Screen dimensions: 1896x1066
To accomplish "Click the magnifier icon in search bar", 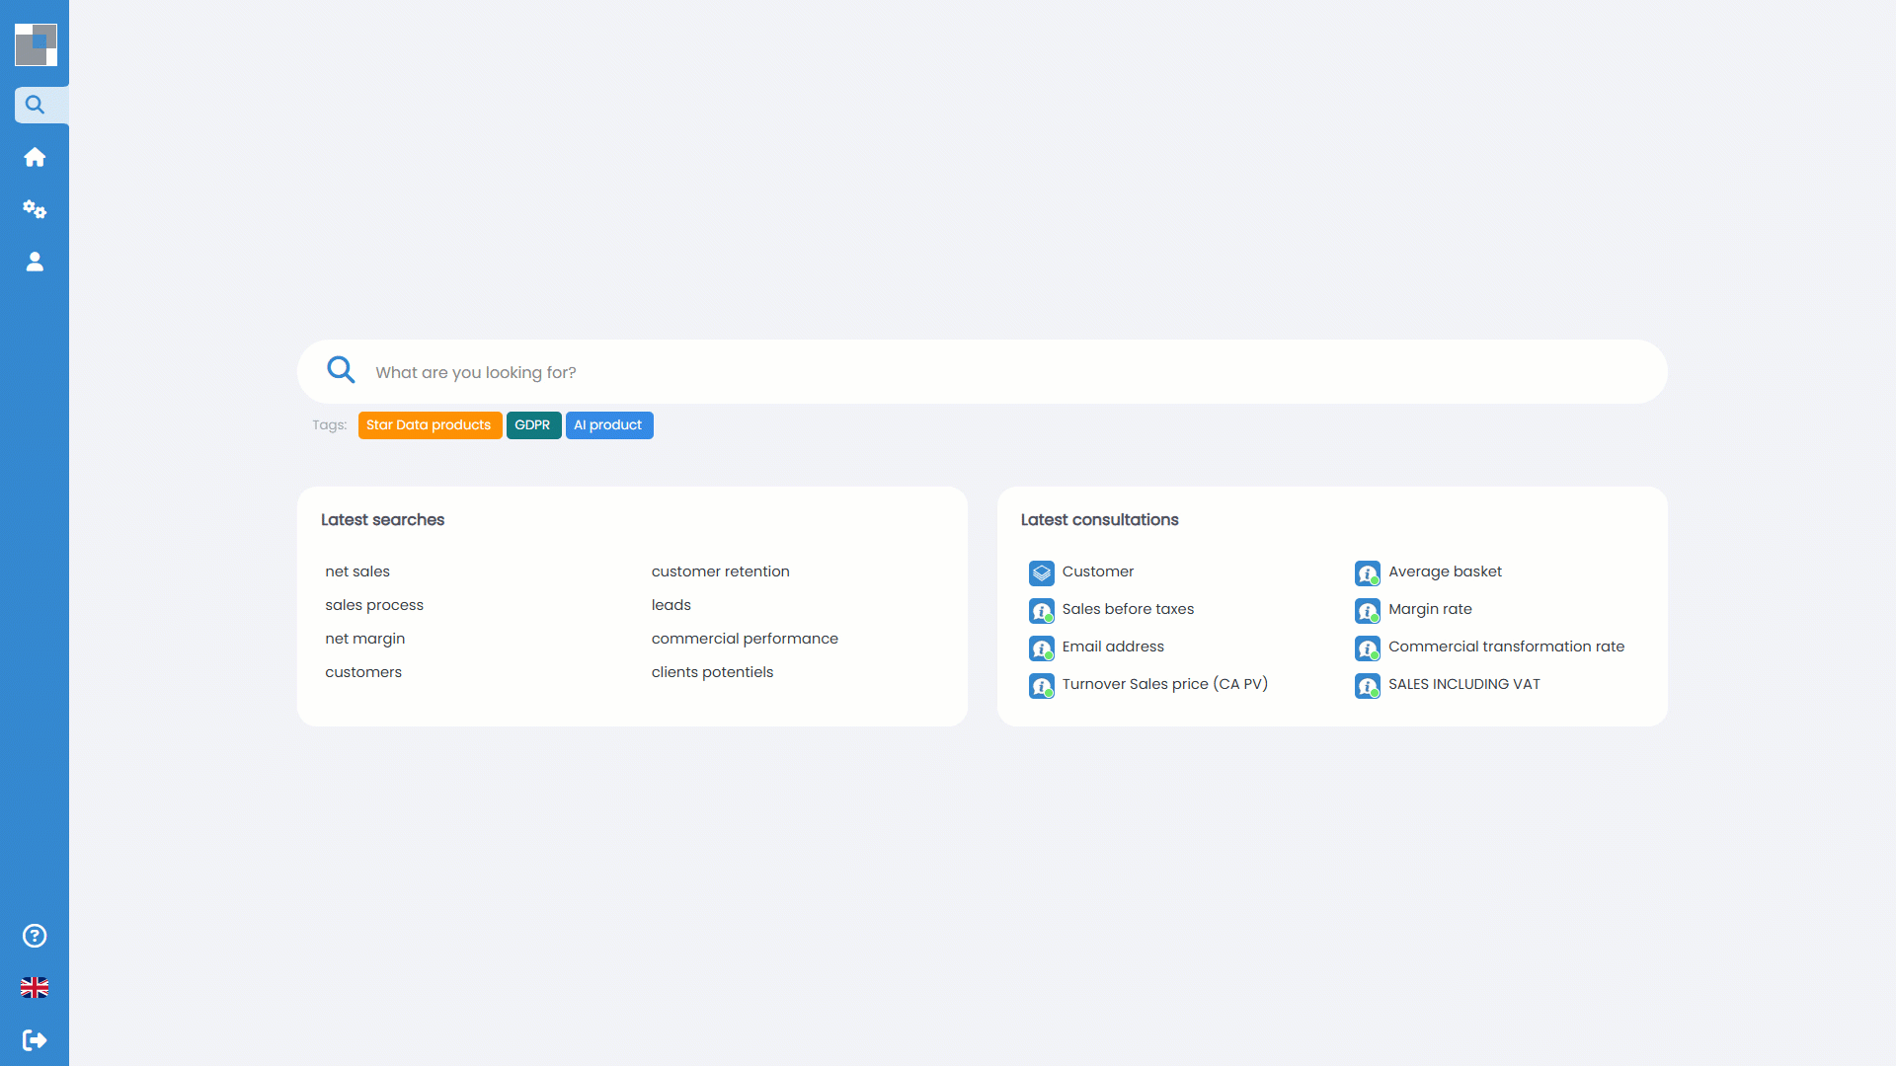I will click(x=341, y=371).
